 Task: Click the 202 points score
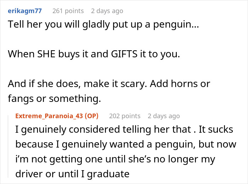[x=125, y=116]
